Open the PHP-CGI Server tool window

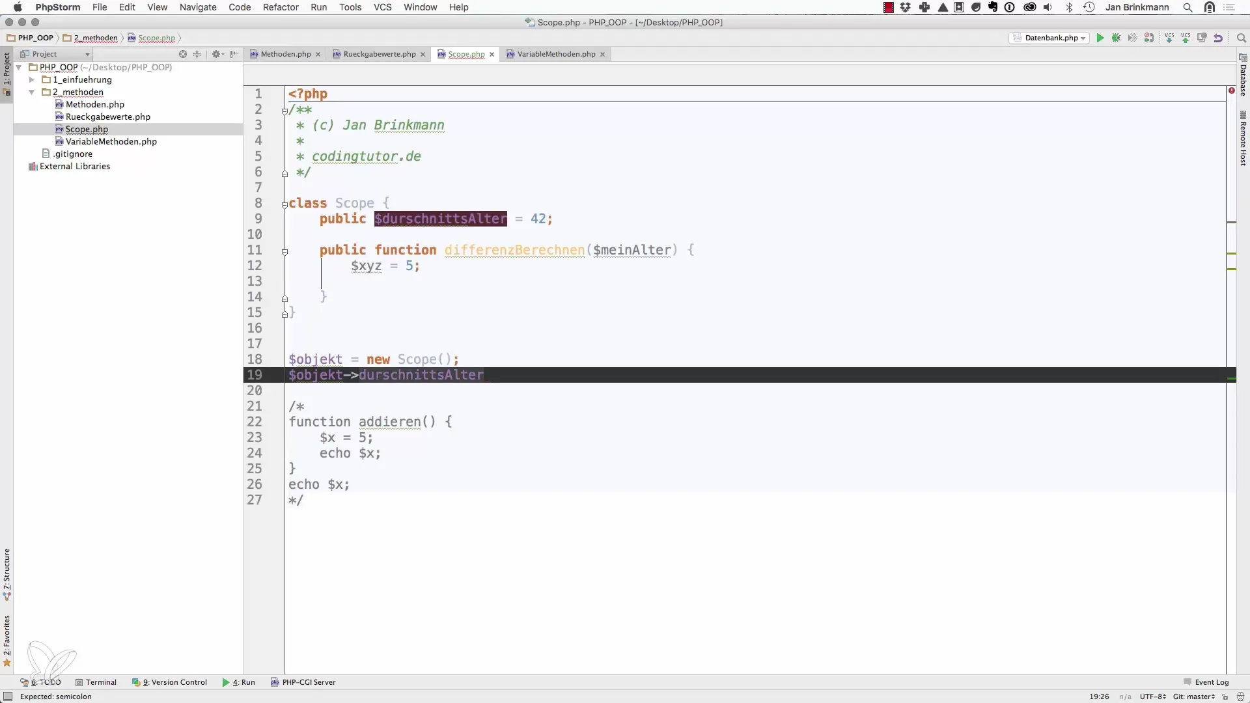pos(303,682)
